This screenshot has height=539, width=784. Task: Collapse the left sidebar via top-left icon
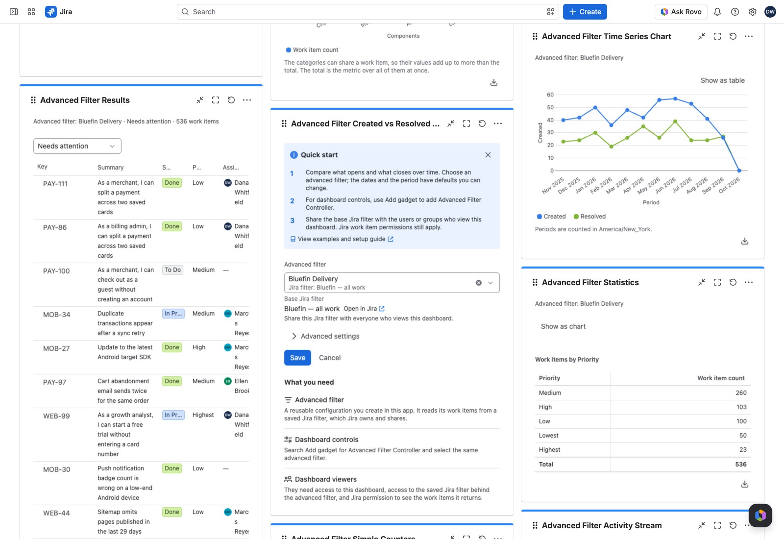(x=14, y=12)
